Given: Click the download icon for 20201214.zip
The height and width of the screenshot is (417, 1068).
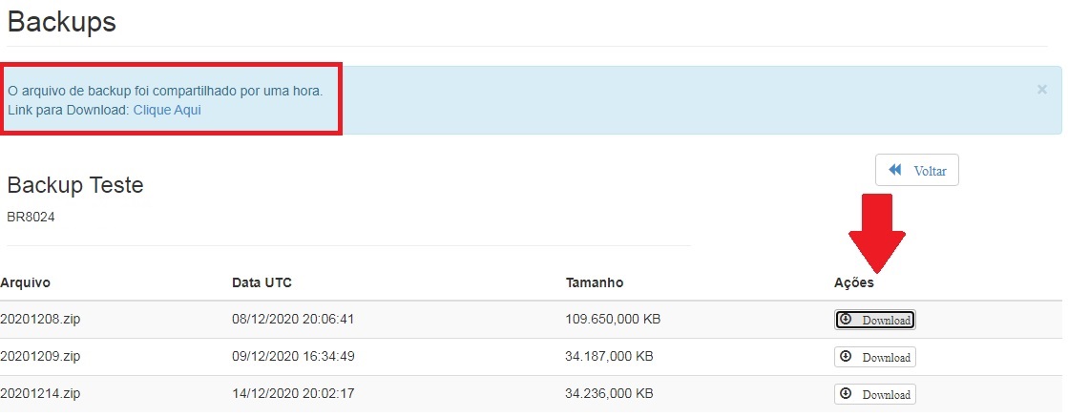Looking at the screenshot, I should pyautogui.click(x=846, y=393).
